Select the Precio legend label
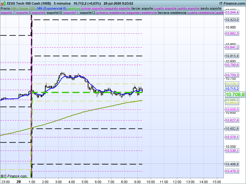Screen dimensions: 246x184 click(x=5, y=8)
